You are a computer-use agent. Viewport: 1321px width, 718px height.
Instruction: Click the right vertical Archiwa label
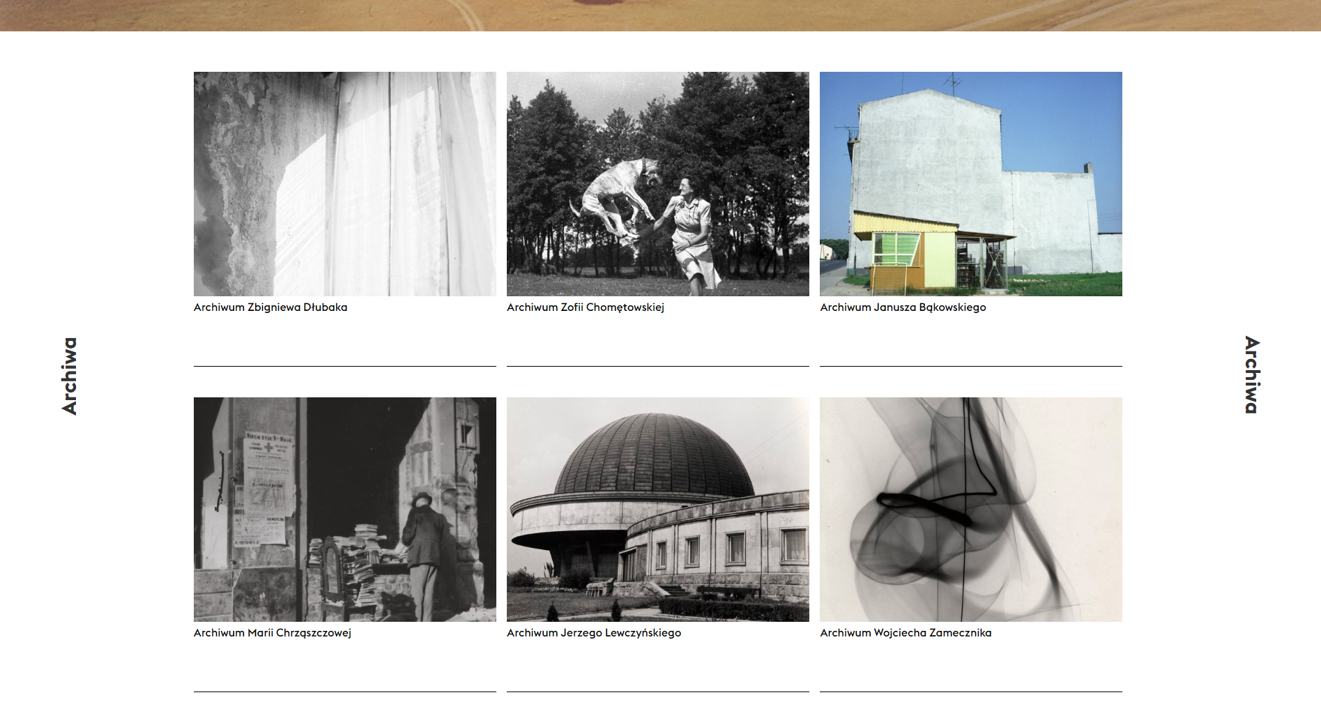(x=1252, y=375)
